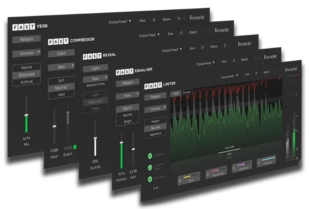Select the Aggressive style option in Limiter

pos(155,134)
